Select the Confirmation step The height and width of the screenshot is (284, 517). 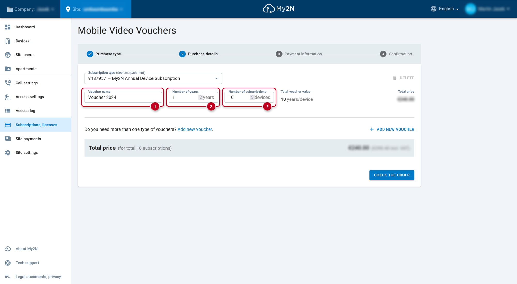pos(396,54)
